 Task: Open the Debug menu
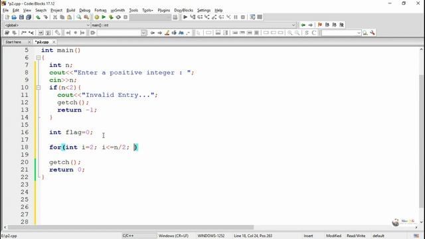pyautogui.click(x=84, y=11)
